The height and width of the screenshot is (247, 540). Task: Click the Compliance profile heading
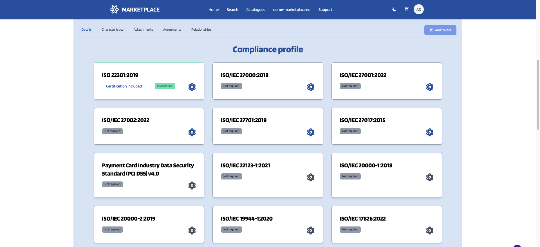(268, 50)
